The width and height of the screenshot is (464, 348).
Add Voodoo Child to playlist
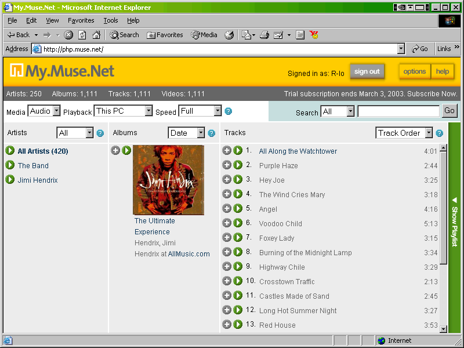pyautogui.click(x=227, y=223)
